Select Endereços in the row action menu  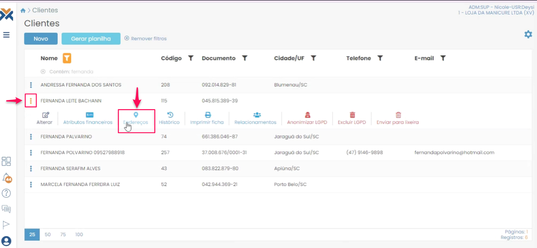click(x=136, y=118)
